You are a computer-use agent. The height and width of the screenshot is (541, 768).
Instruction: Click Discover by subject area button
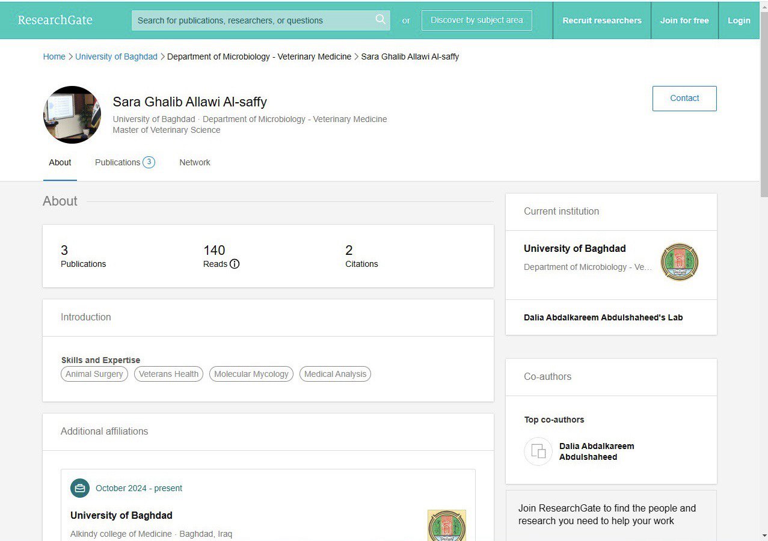[477, 20]
